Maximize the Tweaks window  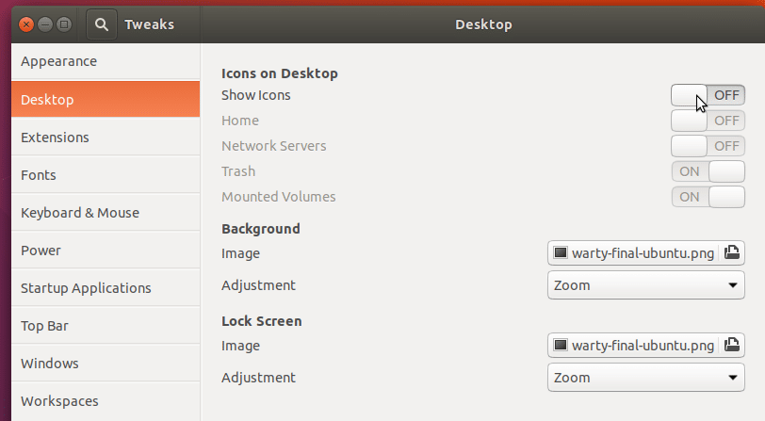coord(64,24)
